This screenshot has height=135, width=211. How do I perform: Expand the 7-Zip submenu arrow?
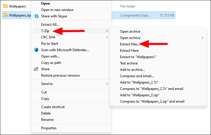[x=107, y=31]
